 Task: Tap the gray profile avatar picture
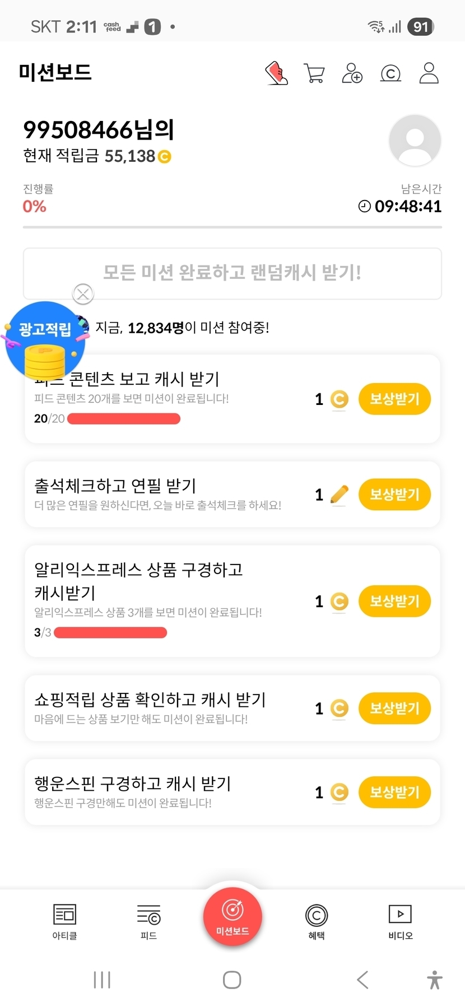(x=415, y=141)
